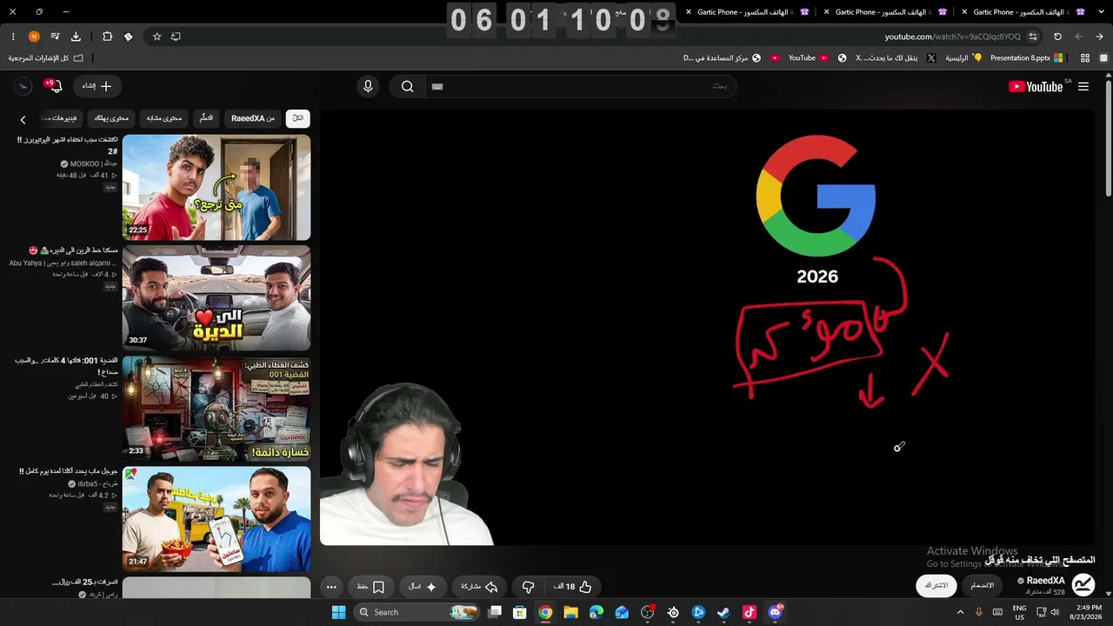Open Chrome media controls icon

(55, 37)
